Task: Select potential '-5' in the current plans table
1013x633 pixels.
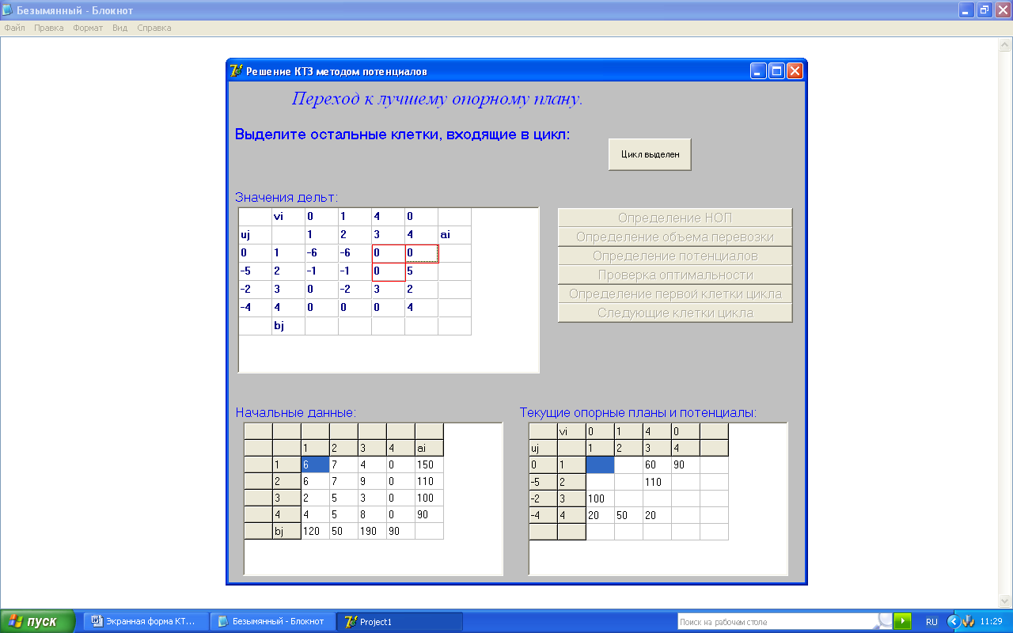Action: 543,481
